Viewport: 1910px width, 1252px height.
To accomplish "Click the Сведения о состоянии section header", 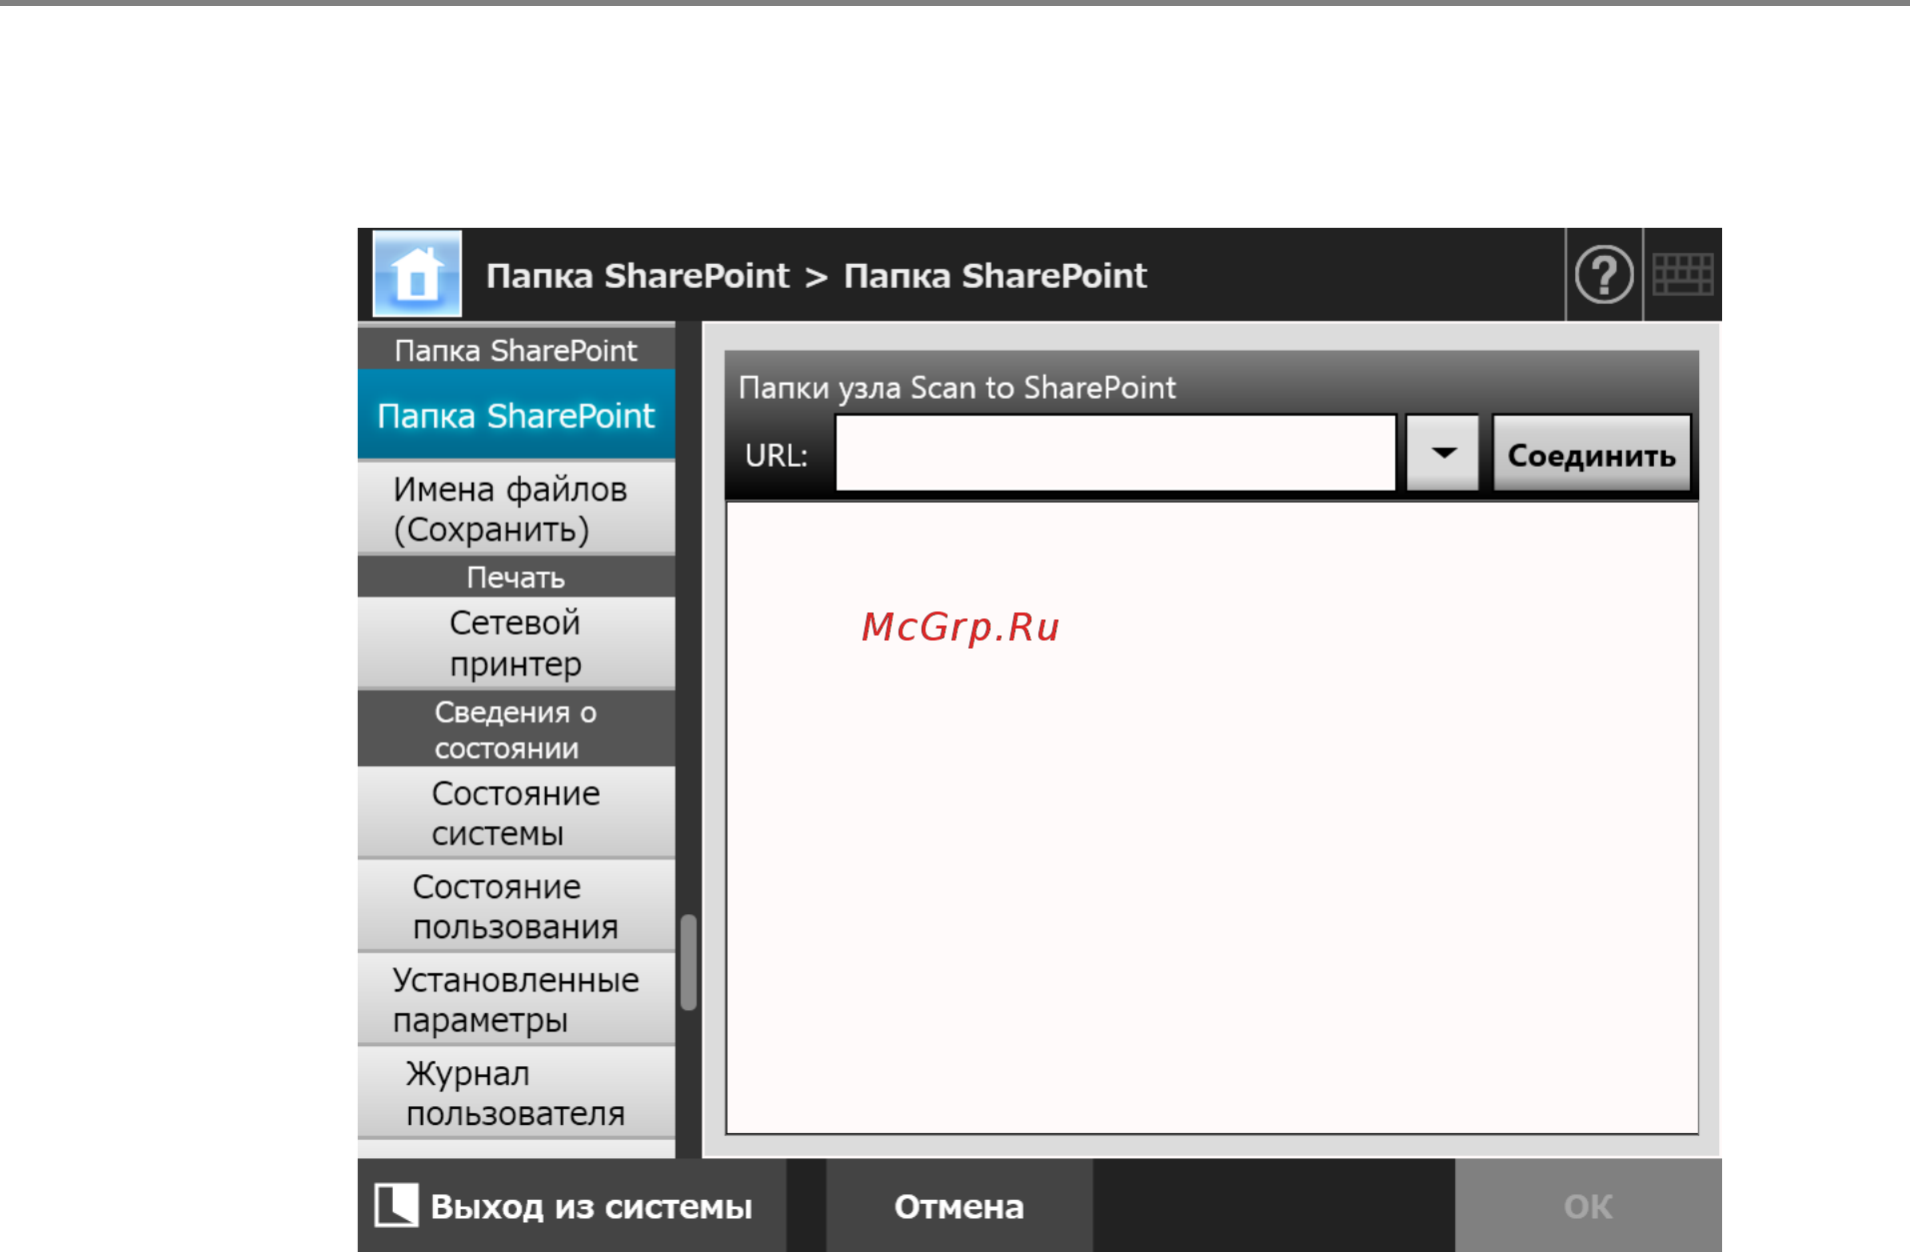I will pyautogui.click(x=516, y=729).
